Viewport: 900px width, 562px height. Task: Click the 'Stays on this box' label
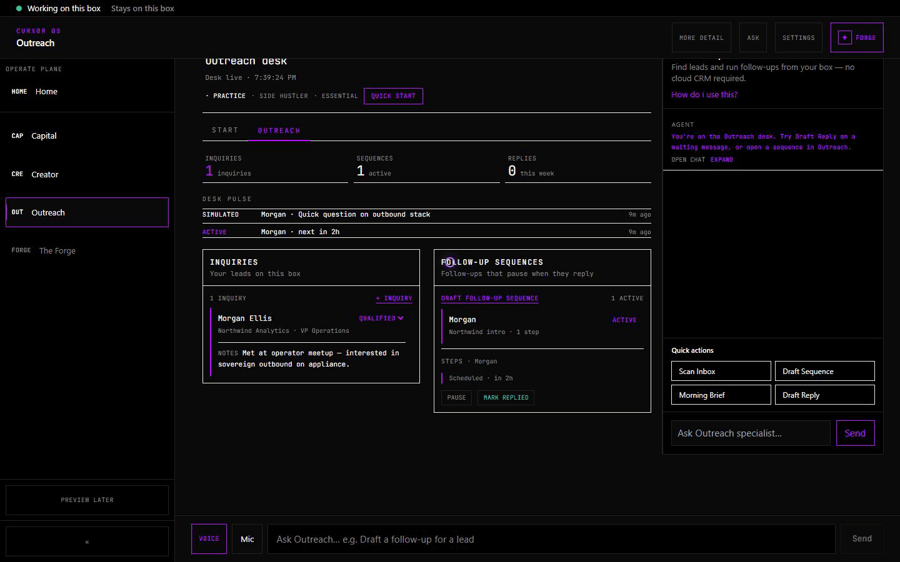(142, 9)
